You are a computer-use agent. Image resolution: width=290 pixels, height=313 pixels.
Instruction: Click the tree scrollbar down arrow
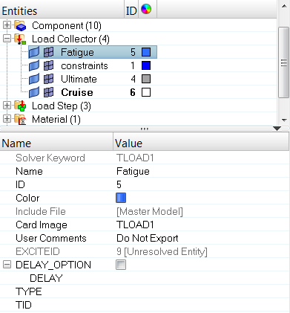point(284,120)
